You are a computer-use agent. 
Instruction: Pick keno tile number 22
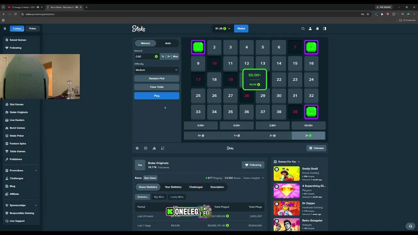[x=279, y=80]
